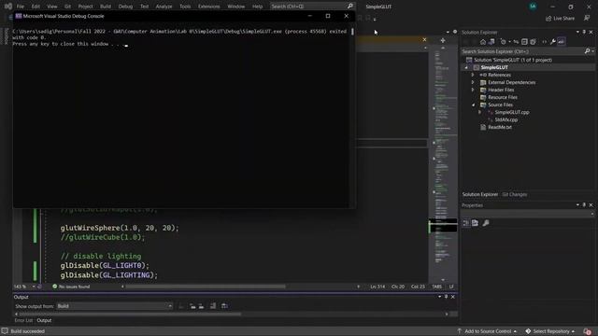Click the search magnifier in title bar
598x336 pixels.
pyautogui.click(x=350, y=7)
